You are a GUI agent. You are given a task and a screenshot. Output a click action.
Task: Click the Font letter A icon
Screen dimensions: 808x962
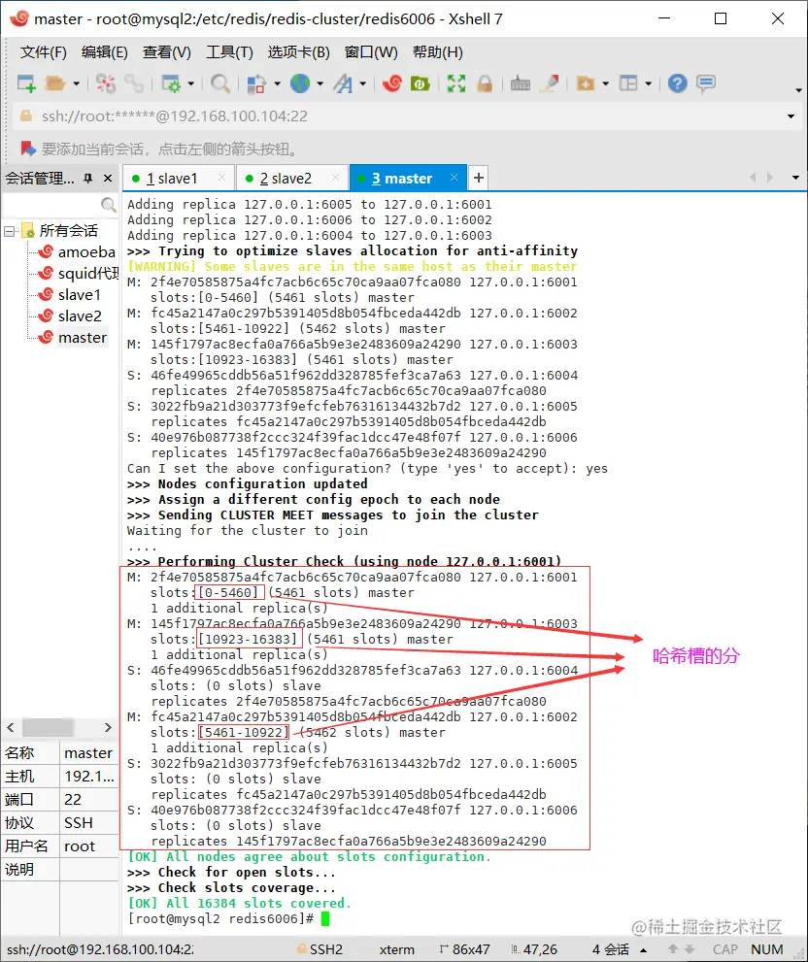(343, 83)
